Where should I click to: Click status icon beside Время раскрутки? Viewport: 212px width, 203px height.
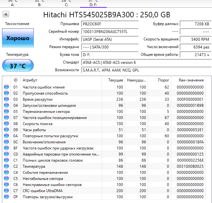[x=6, y=99]
